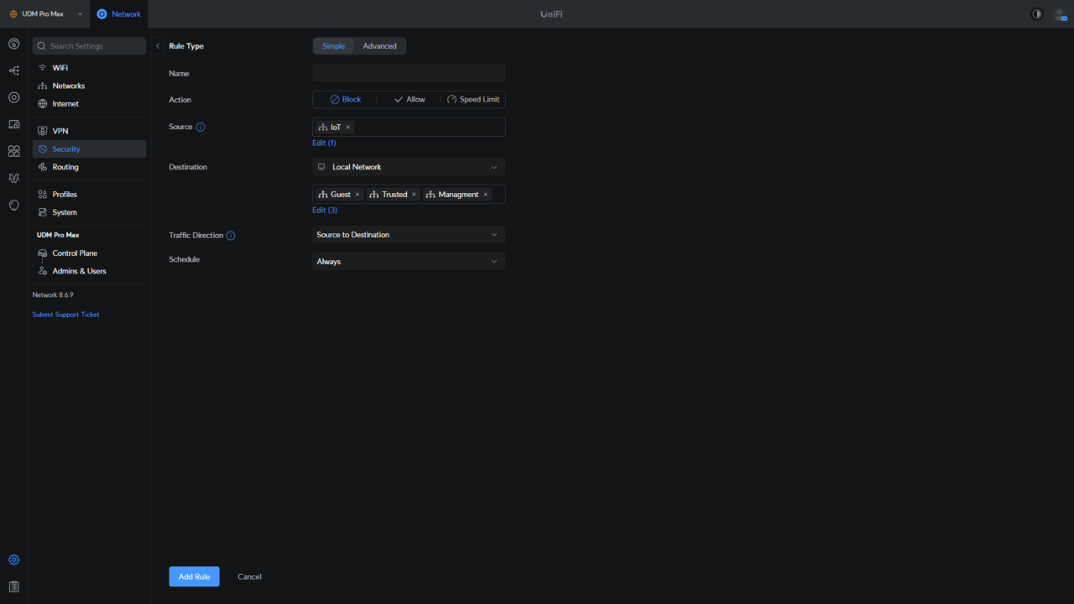Click the Name input field
Screen dimensions: 1074x604
click(409, 73)
